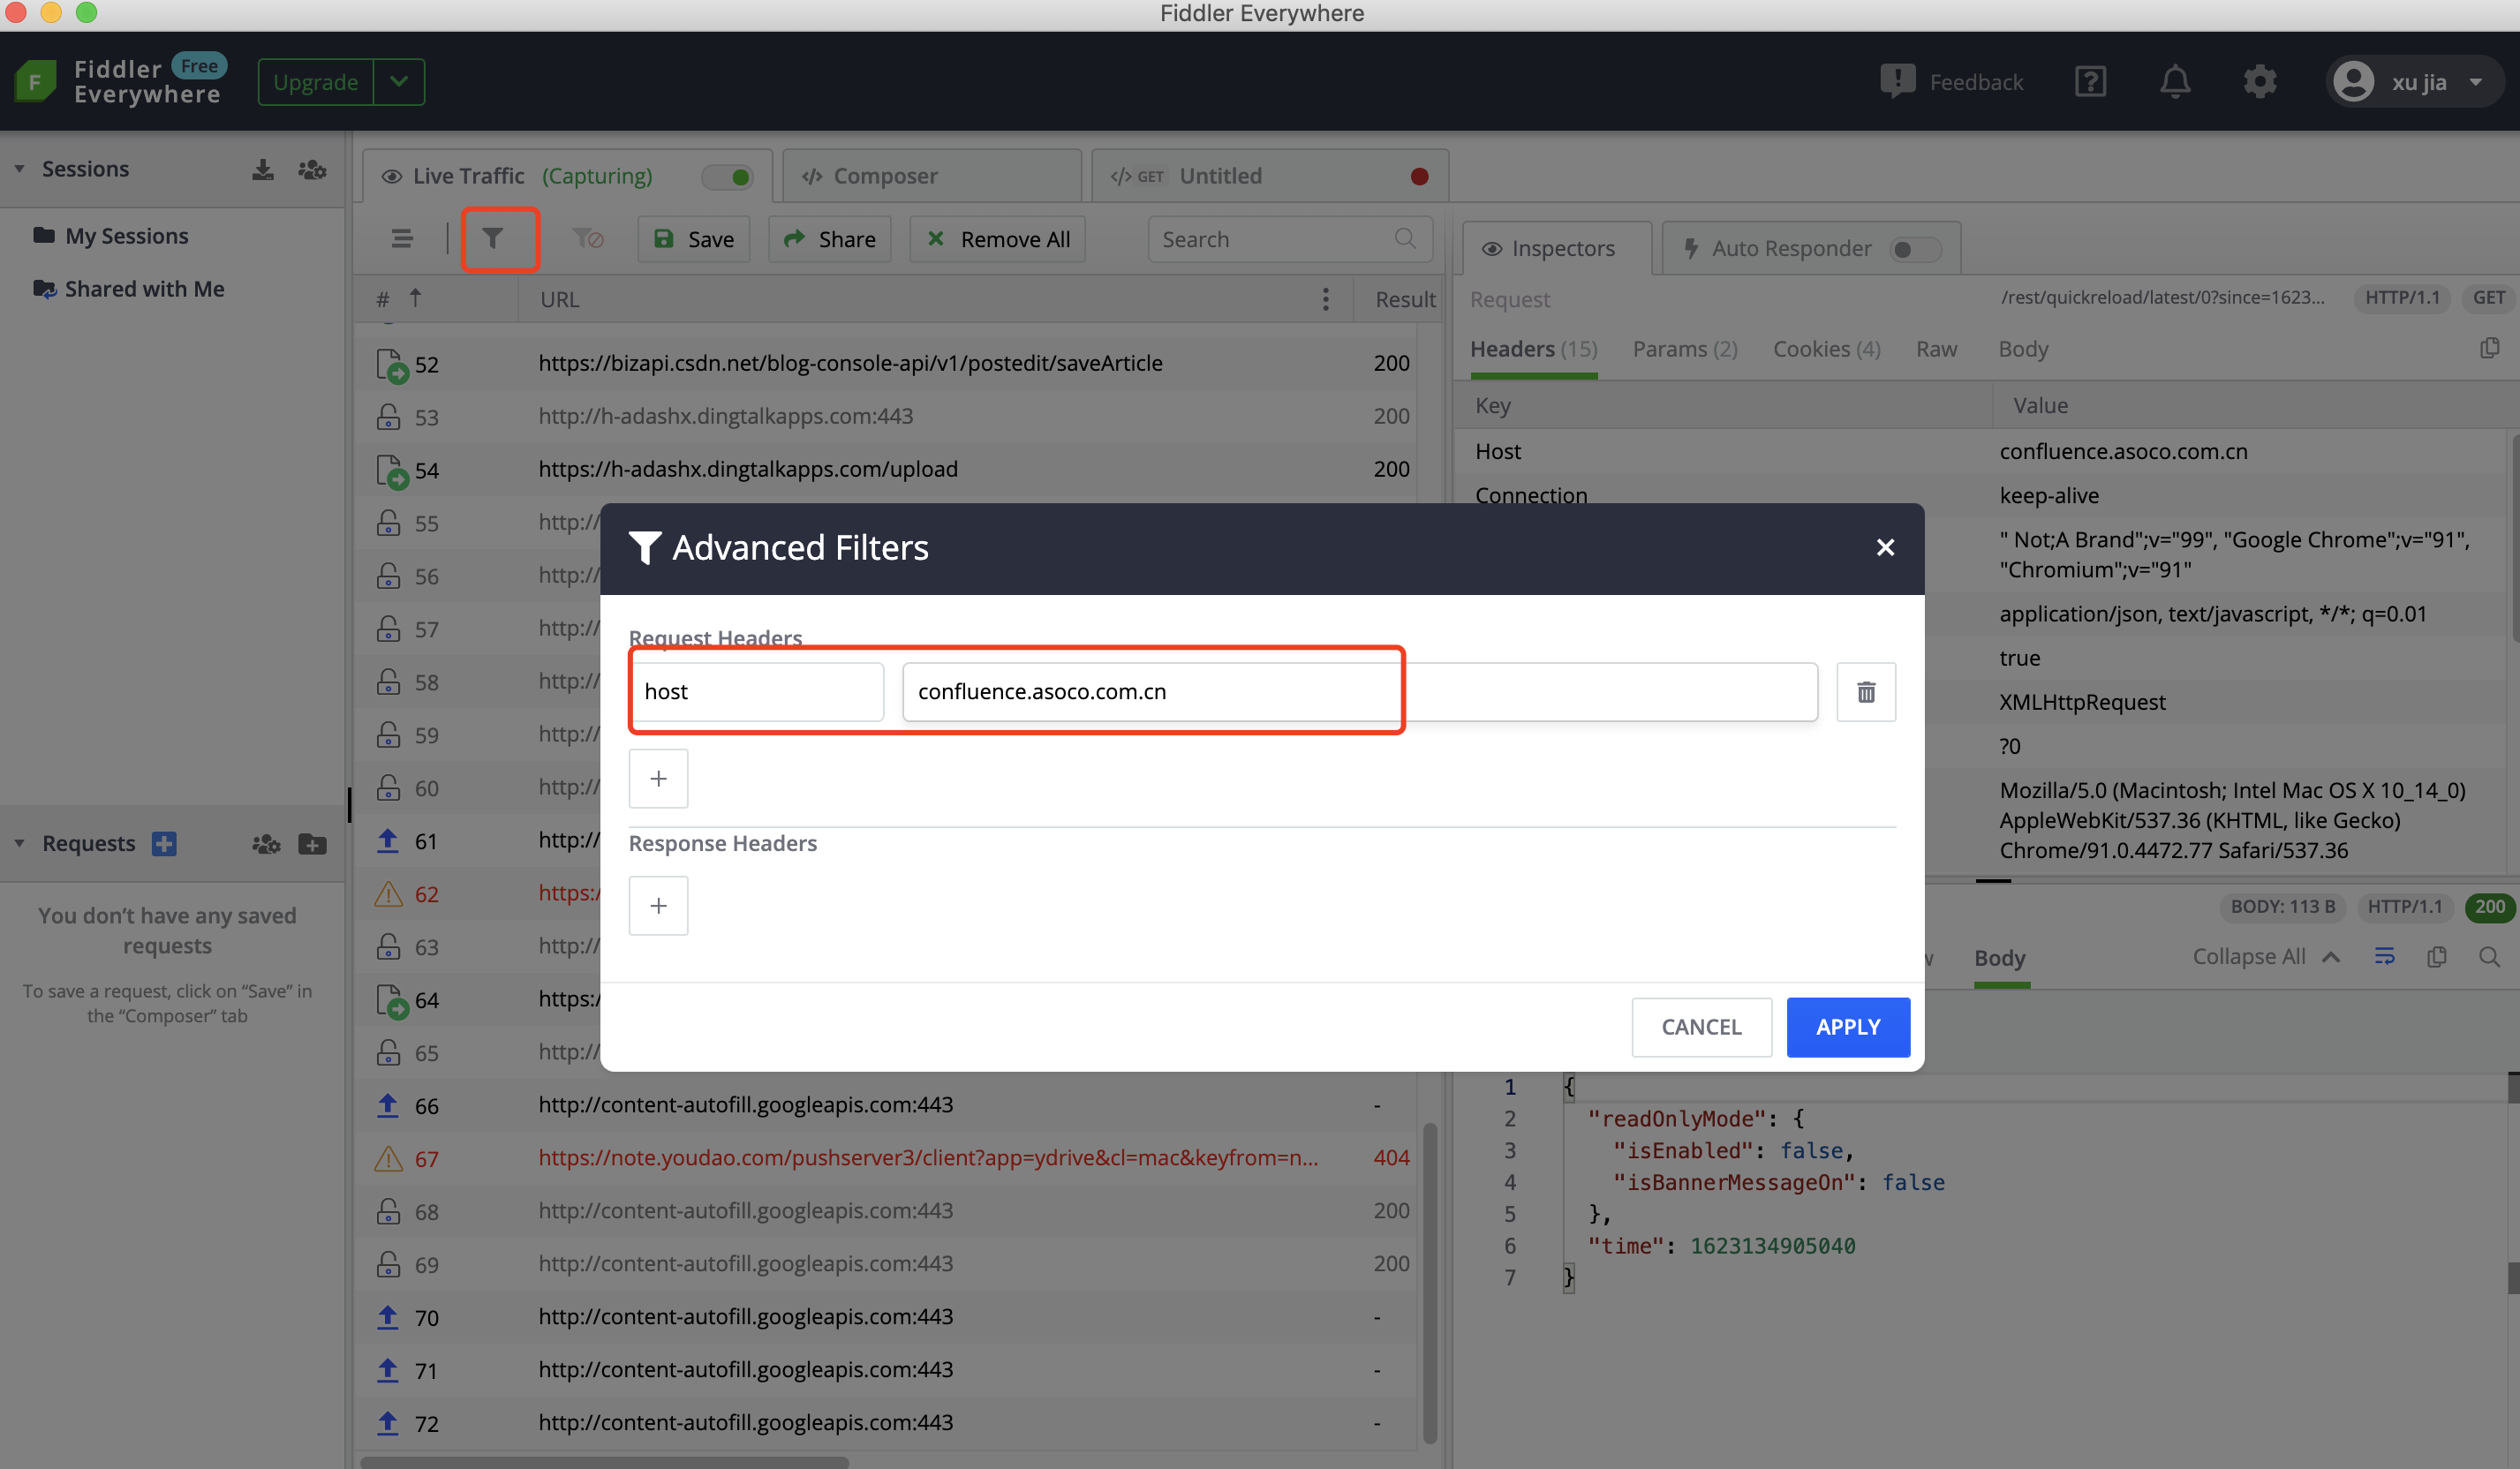Screen dimensions: 2520x1469
Task: Open the help question mark icon
Action: click(2090, 82)
